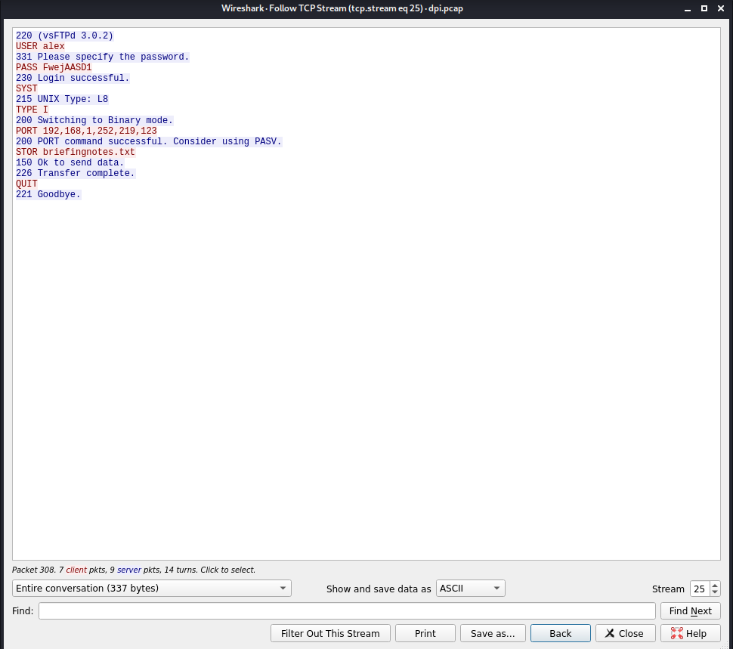
Task: Select '200 PORT command successful' line
Action: tap(149, 141)
